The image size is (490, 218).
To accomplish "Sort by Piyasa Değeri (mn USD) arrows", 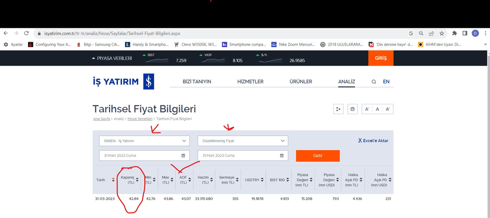I will [x=337, y=180].
